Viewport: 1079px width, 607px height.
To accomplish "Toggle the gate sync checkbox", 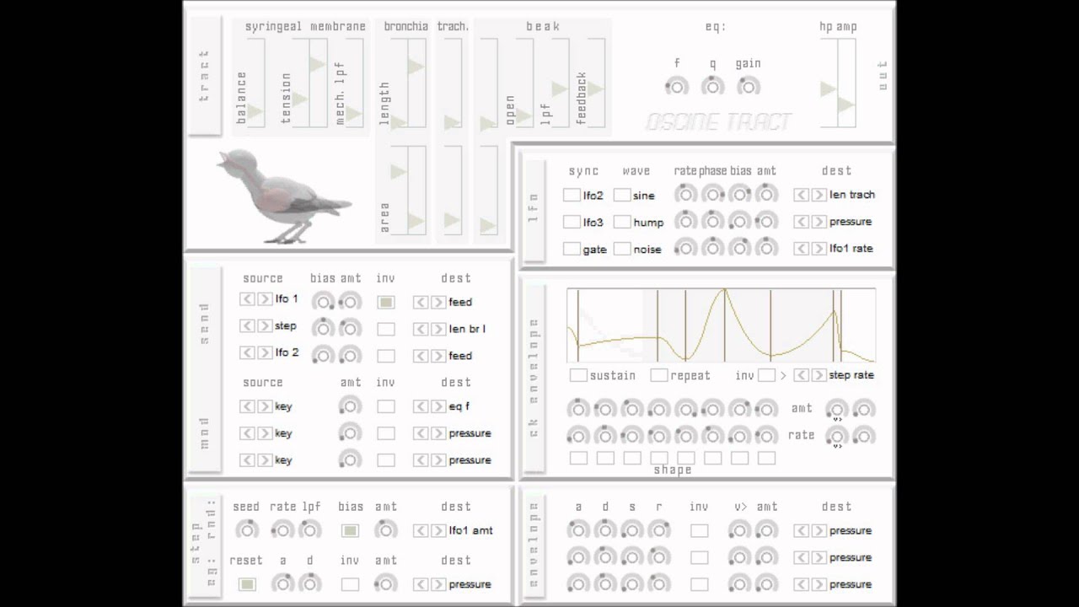I will pyautogui.click(x=572, y=250).
